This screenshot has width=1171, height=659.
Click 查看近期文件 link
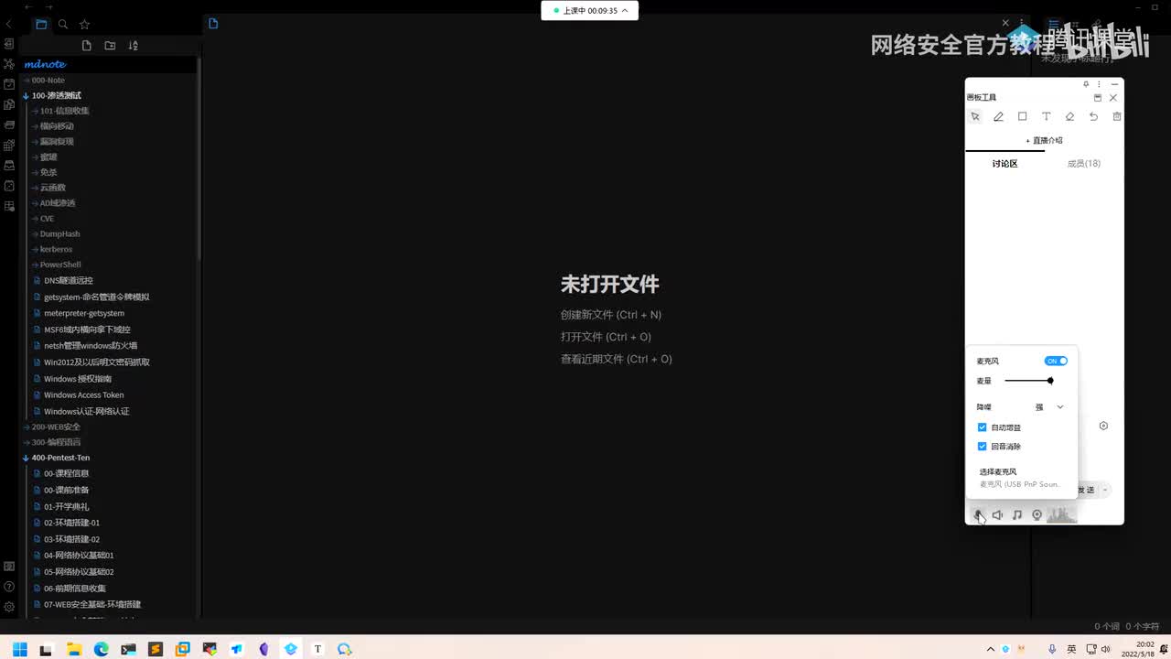[617, 359]
